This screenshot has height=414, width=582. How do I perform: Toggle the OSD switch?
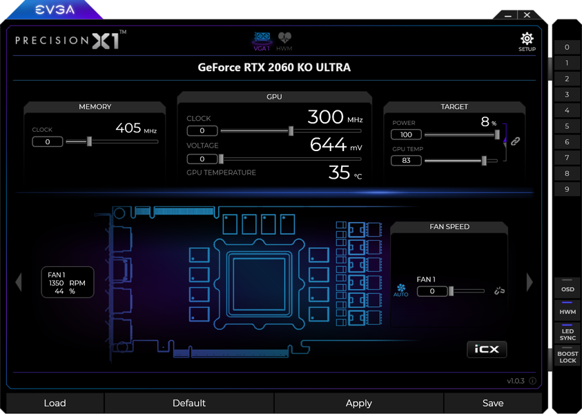point(567,286)
